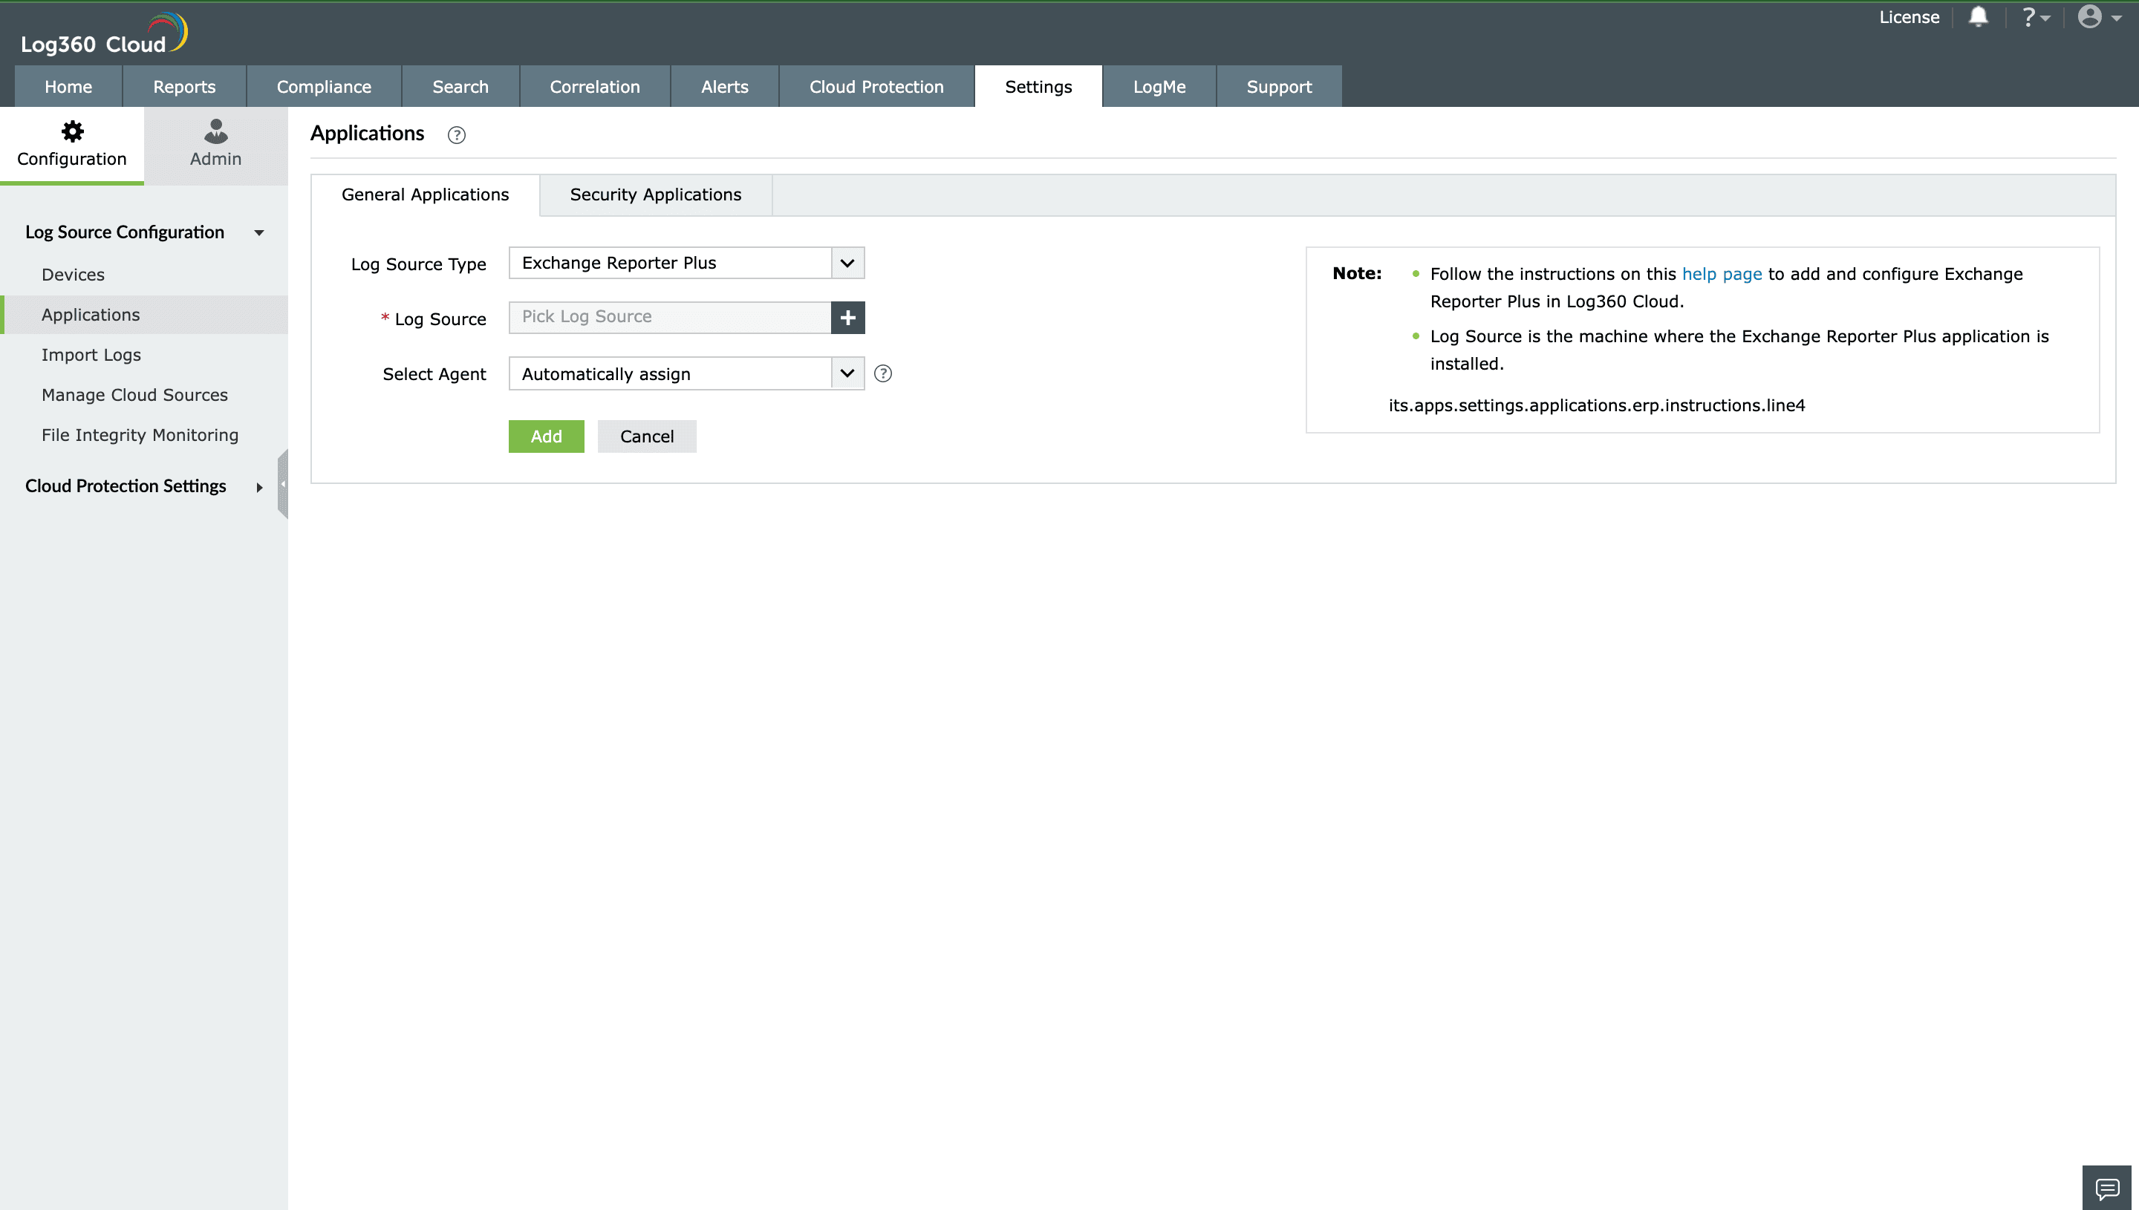Switch to the Admin person icon
This screenshot has width=2139, height=1210.
coord(215,131)
